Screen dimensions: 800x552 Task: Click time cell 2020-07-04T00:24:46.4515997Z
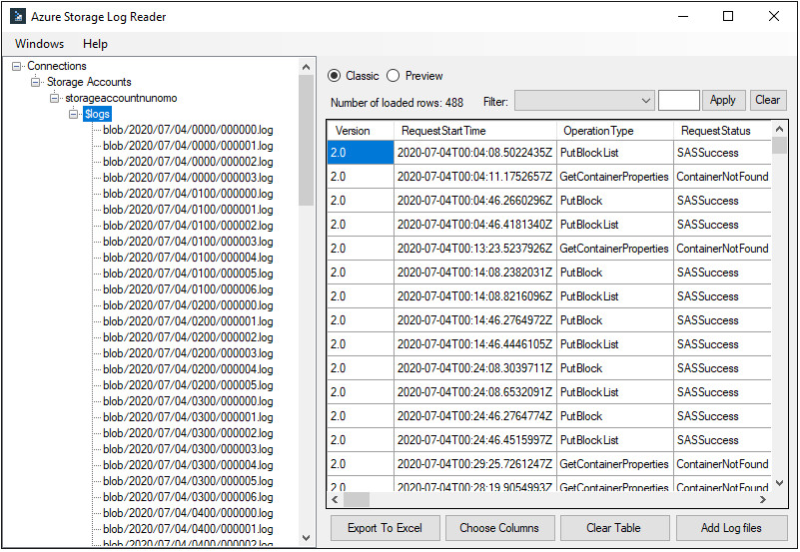(475, 440)
